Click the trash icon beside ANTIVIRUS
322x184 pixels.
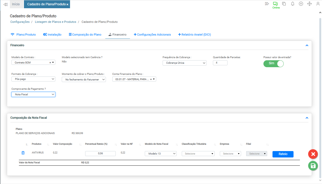pos(23,153)
